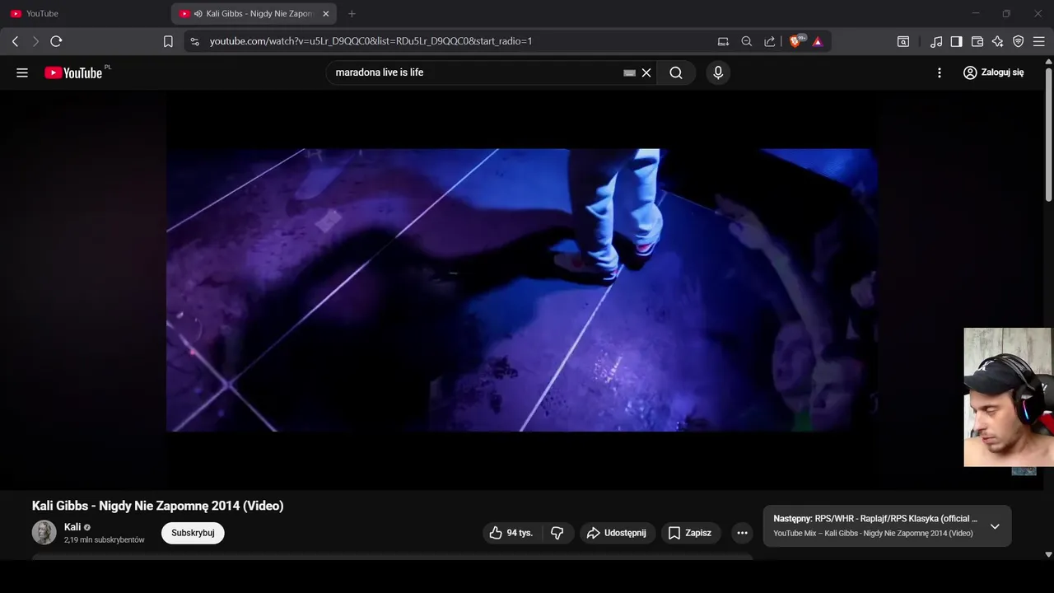Image resolution: width=1054 pixels, height=593 pixels.
Task: Click the scrollbar down arrow
Action: 1048,554
